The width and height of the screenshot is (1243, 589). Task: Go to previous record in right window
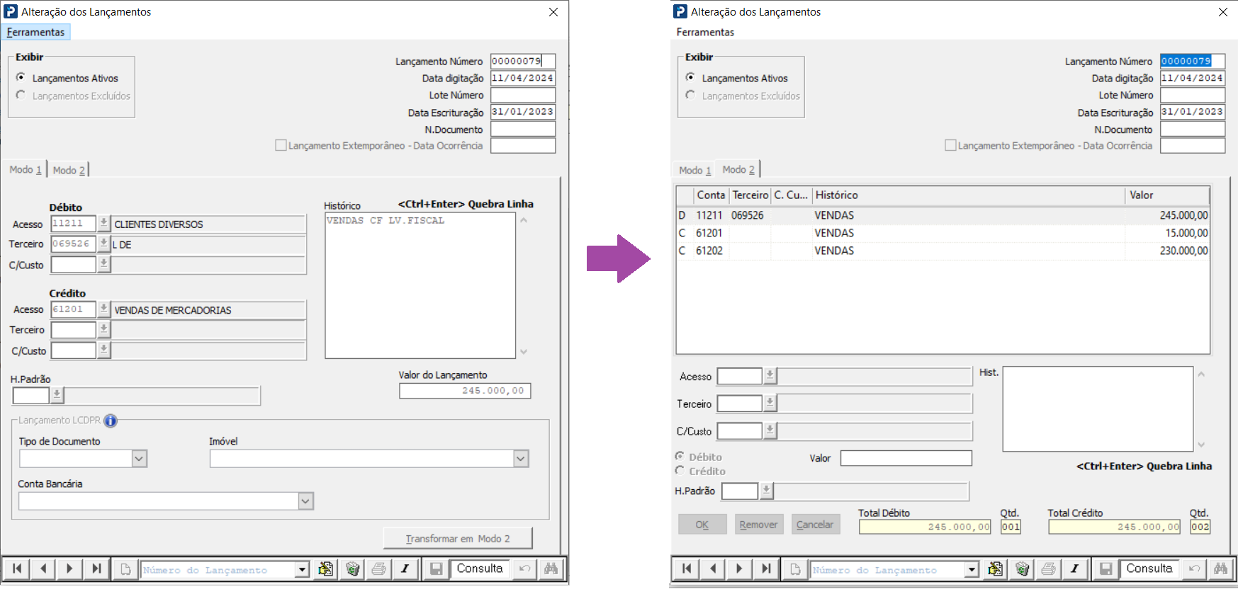click(713, 568)
